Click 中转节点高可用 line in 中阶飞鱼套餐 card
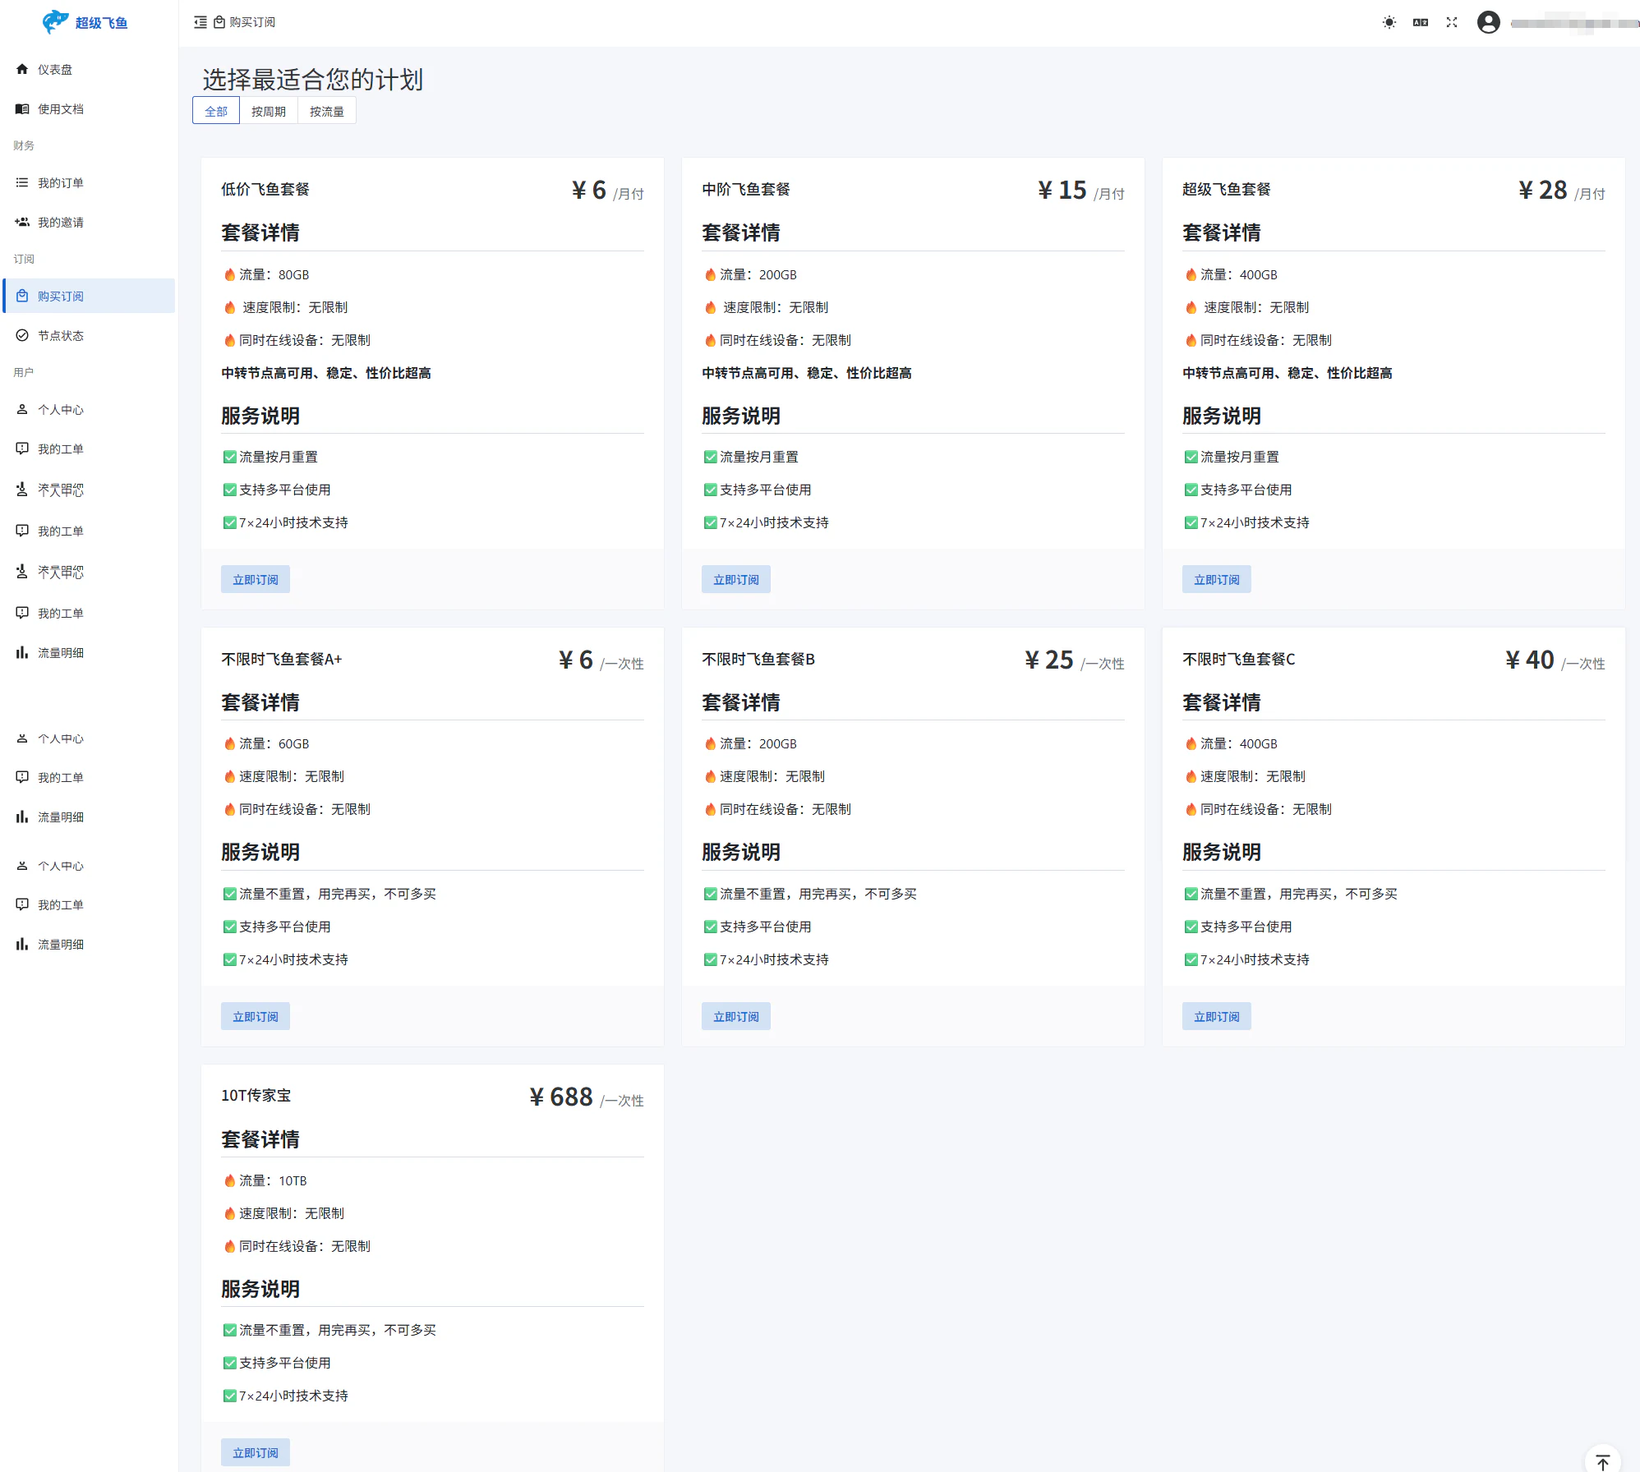 [807, 374]
